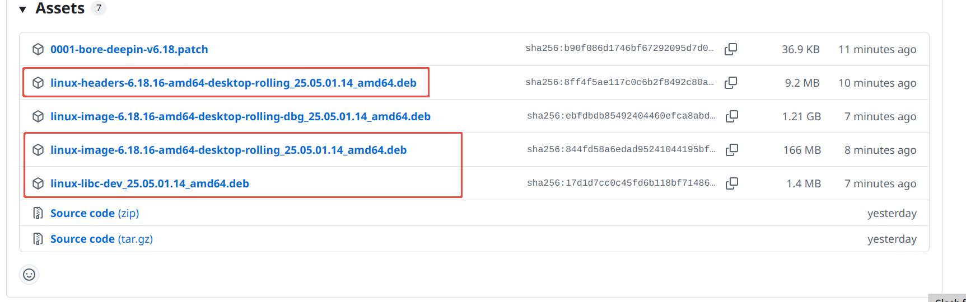Copy SHA256 of linux-image dbg deb

point(731,116)
